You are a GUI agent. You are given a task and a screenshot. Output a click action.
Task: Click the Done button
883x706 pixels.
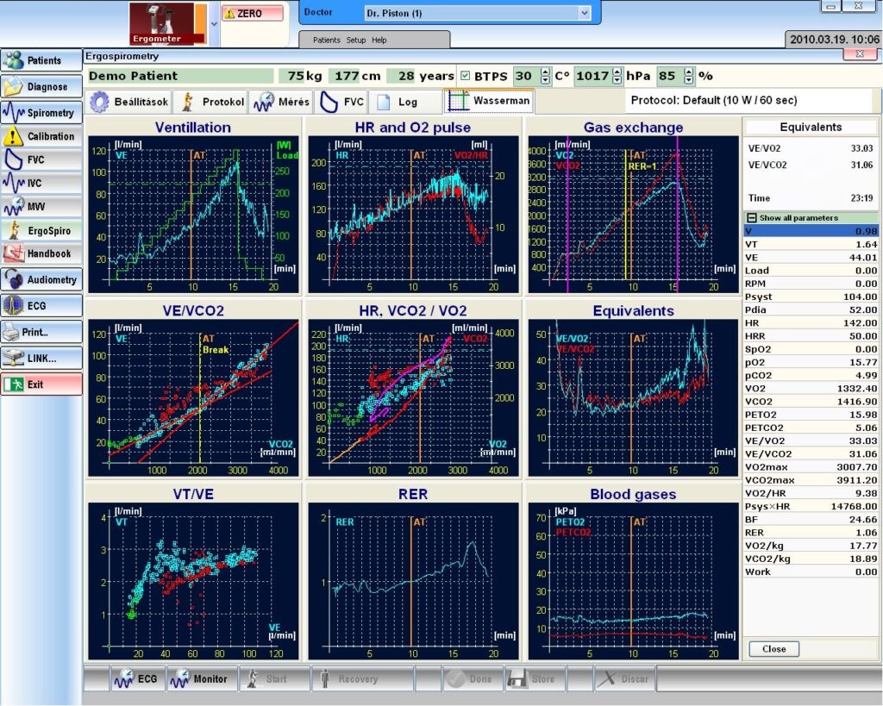(x=472, y=679)
